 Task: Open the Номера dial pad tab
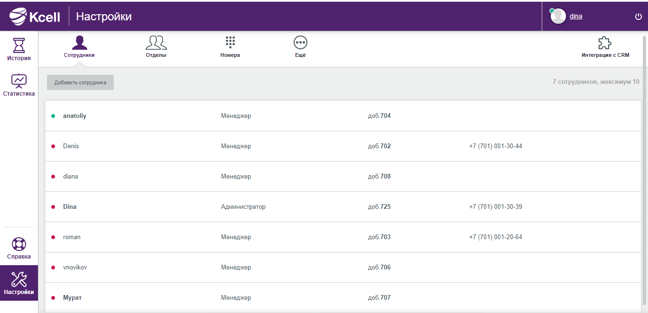click(x=230, y=46)
